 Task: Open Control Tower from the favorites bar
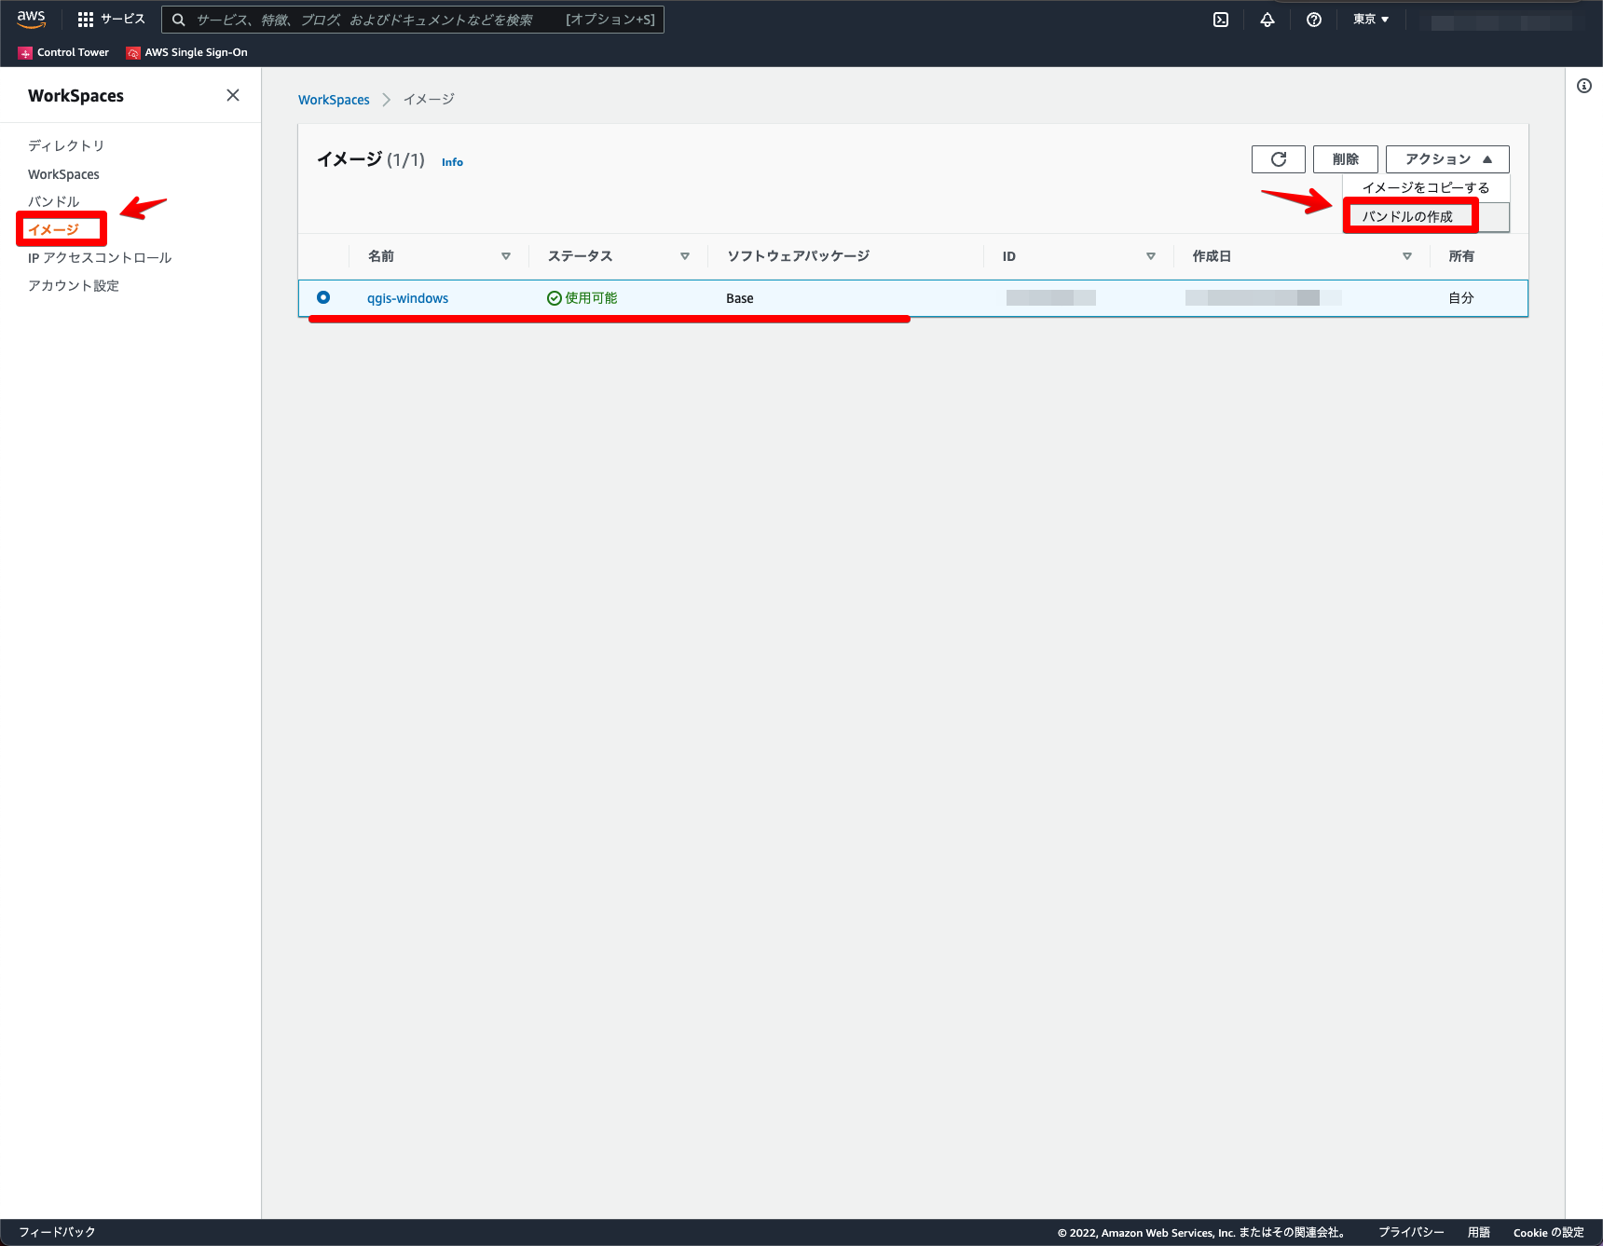pyautogui.click(x=62, y=52)
